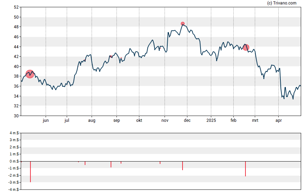Screen dimensions: 307x195
Task: Click the 'okt' month label
Action: [139, 120]
